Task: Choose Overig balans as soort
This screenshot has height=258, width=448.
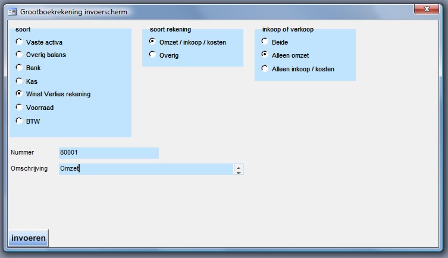Action: click(20, 55)
